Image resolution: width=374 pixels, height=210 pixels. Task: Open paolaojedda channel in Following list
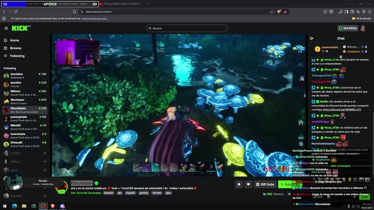(x=25, y=118)
